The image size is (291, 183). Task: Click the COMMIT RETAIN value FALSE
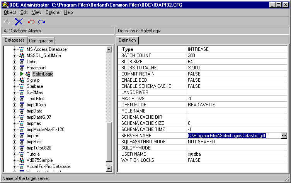(x=194, y=74)
